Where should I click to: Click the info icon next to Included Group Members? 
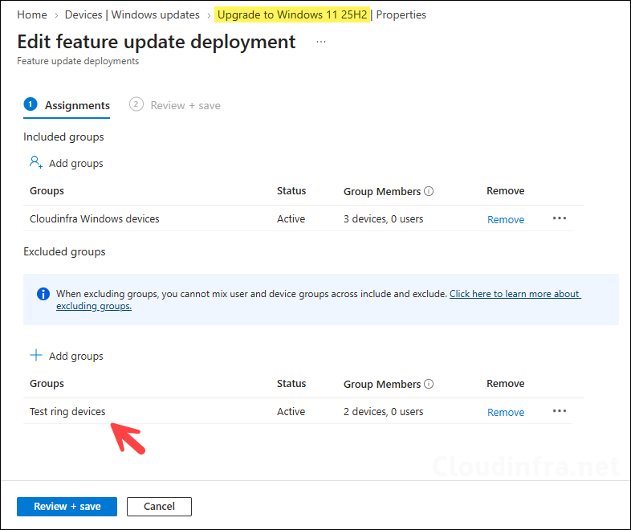429,191
